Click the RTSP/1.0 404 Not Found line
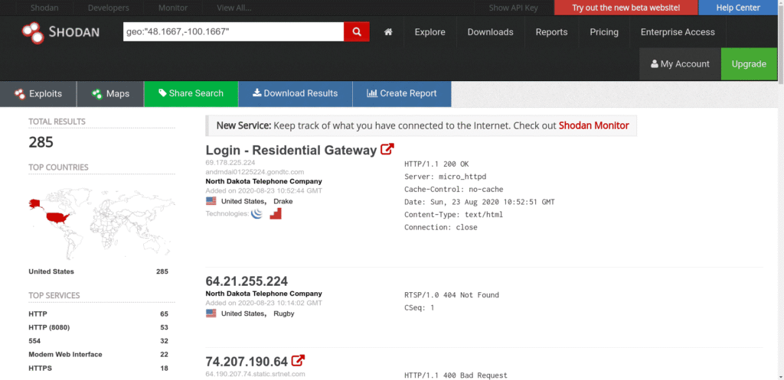The height and width of the screenshot is (380, 784). click(452, 295)
